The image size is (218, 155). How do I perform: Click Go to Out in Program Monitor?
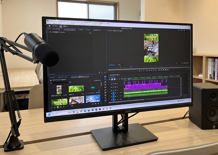point(156,70)
